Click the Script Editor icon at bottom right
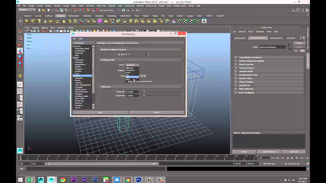326x183 pixels. (308, 169)
